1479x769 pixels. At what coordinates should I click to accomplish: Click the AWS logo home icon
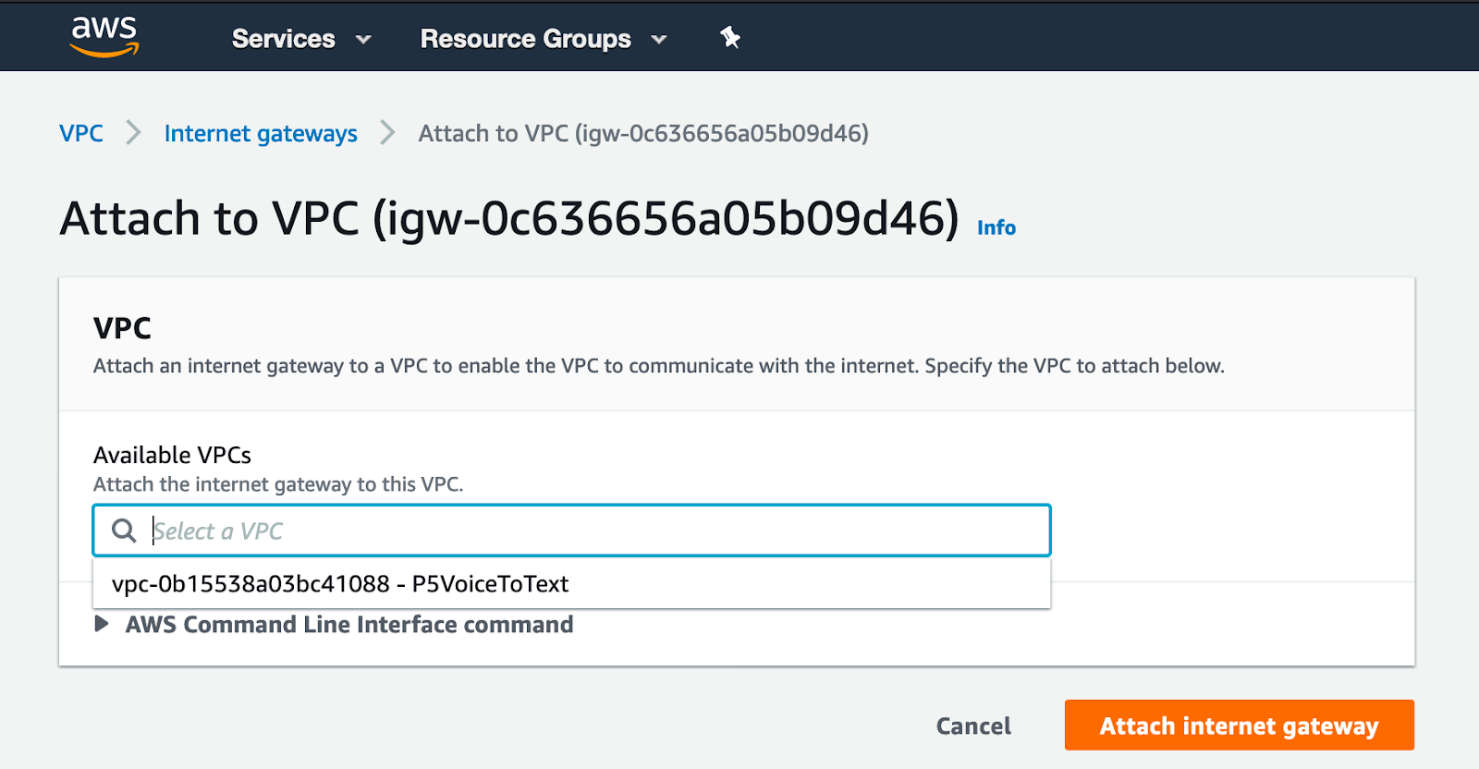coord(104,37)
